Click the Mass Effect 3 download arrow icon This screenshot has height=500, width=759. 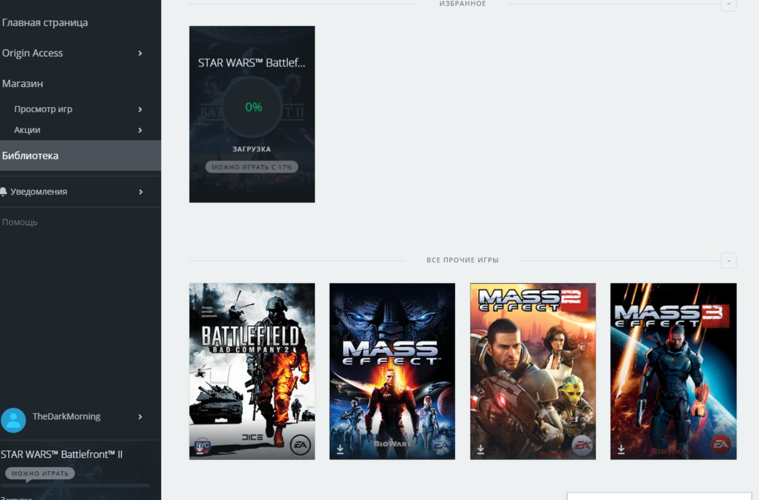621,449
